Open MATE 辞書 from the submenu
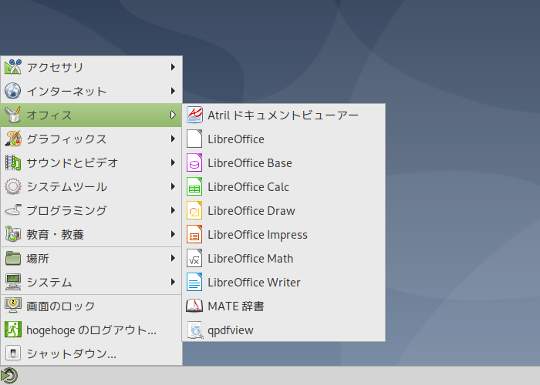This screenshot has width=540, height=385. [x=283, y=306]
